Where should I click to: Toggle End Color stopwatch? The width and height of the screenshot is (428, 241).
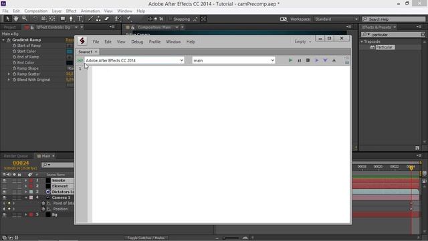14,62
